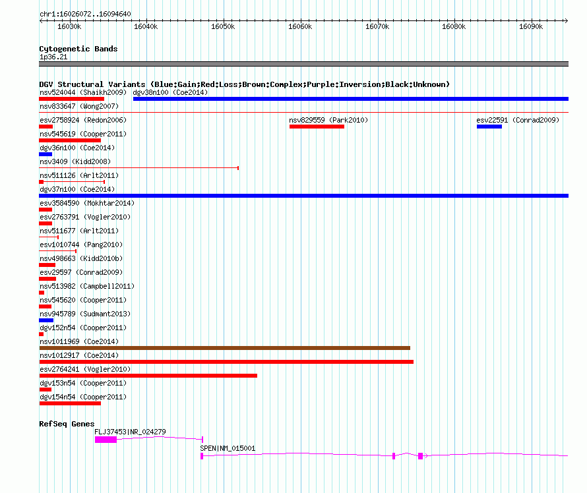The height and width of the screenshot is (493, 587).
Task: Select the dgv36n100 (Coe2014) blue bar
Action: (x=46, y=154)
